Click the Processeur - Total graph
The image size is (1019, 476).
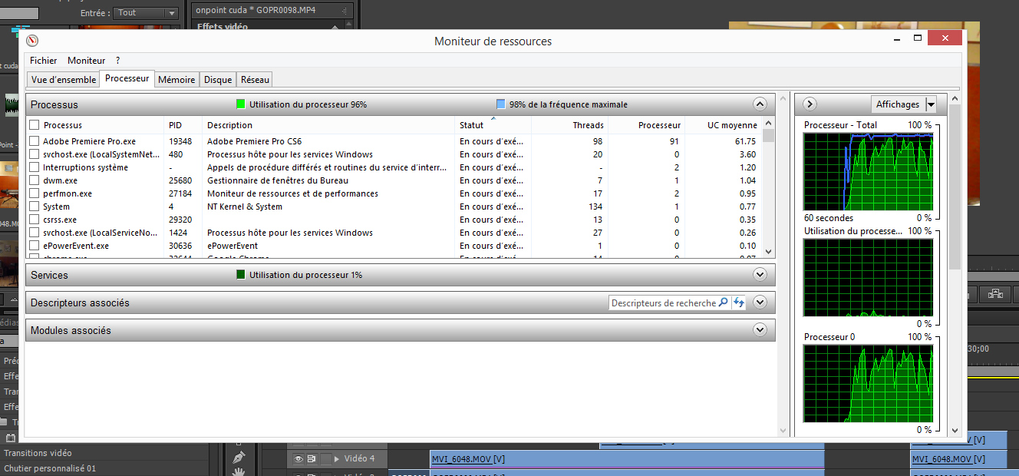point(868,170)
